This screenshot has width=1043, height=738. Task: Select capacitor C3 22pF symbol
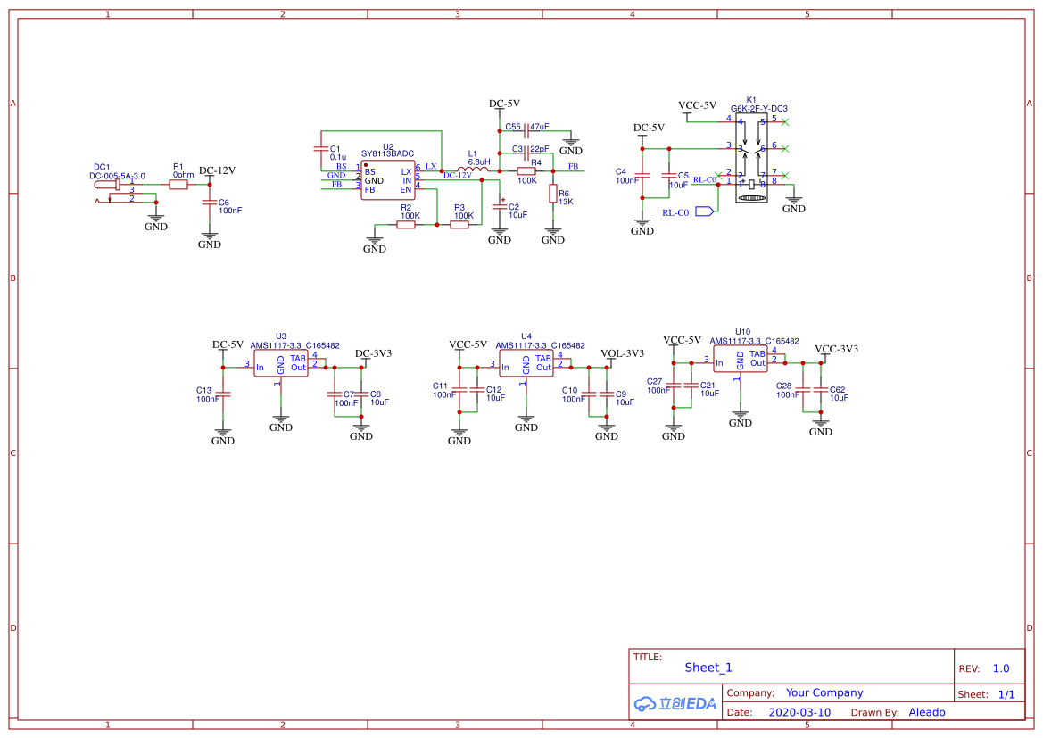pyautogui.click(x=526, y=153)
